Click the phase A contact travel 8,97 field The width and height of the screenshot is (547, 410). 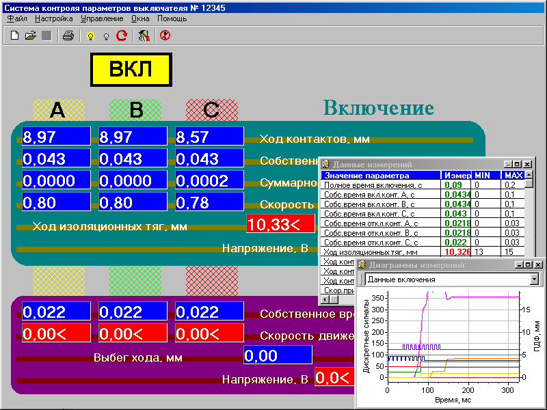coord(56,136)
